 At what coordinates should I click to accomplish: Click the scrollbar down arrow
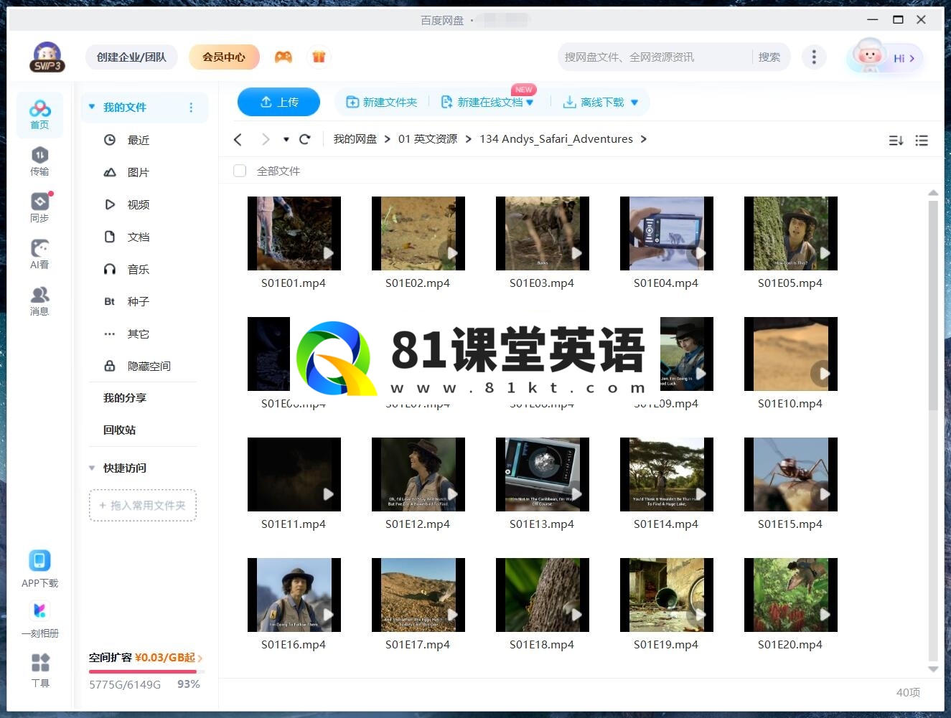(x=933, y=669)
